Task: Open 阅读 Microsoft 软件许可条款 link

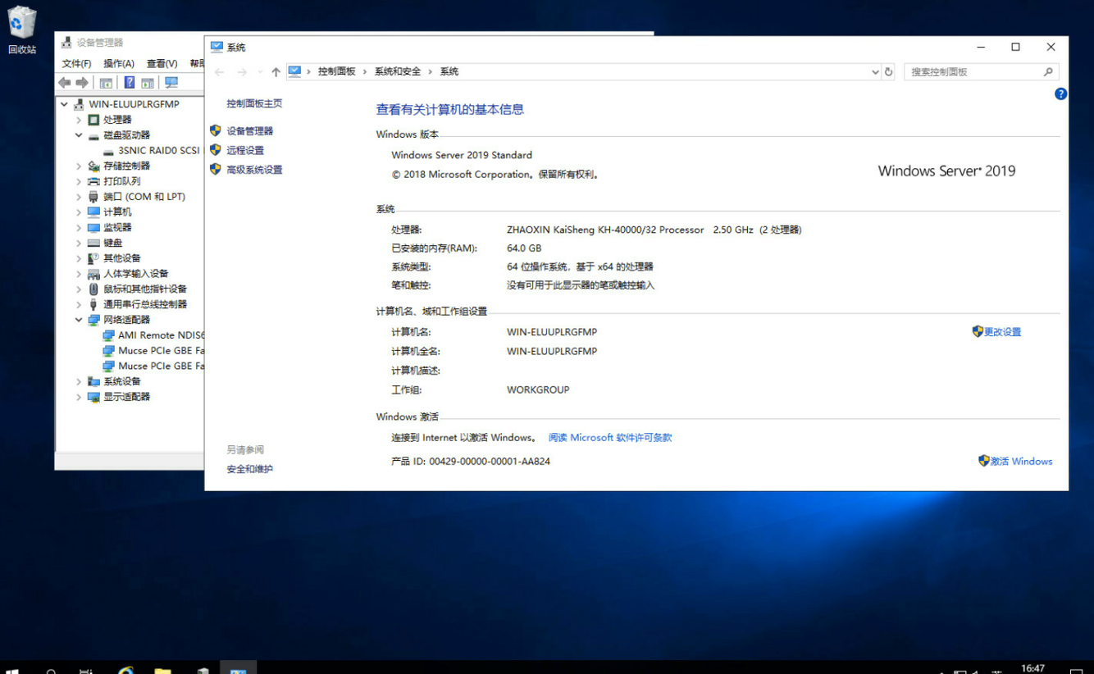Action: [x=610, y=438]
